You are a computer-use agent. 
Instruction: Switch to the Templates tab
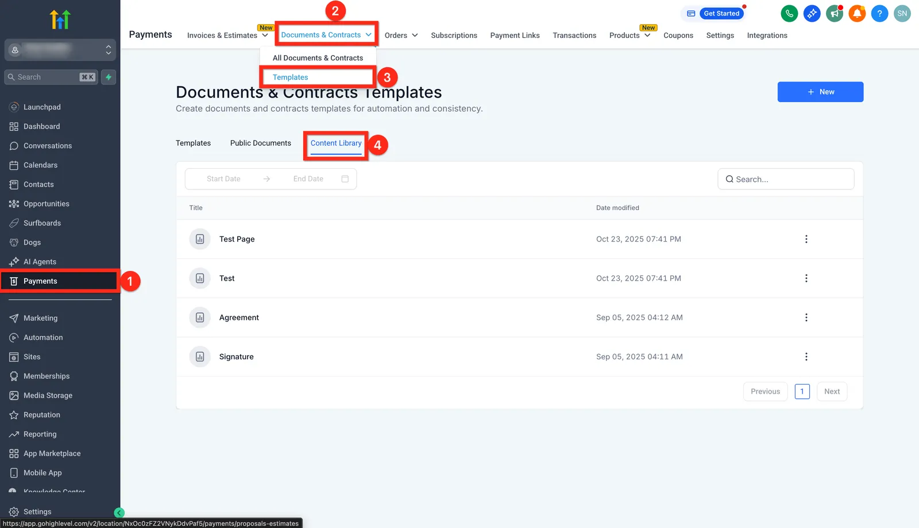point(193,143)
